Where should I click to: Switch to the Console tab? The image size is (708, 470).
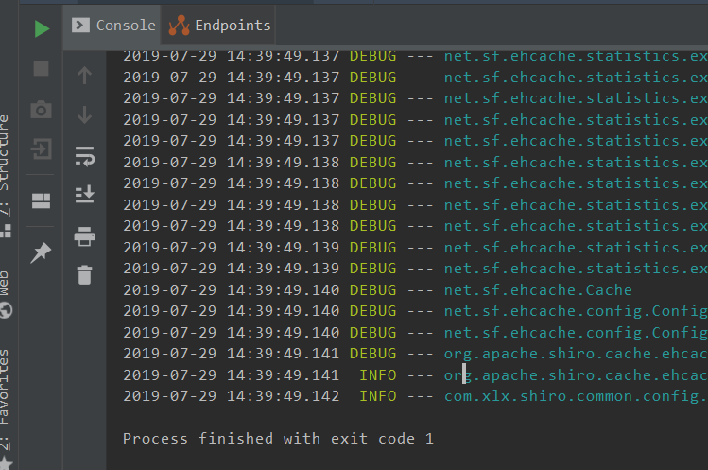(x=115, y=26)
